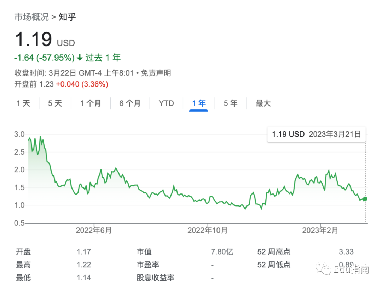
Task: Click the pre-market +0.040 (3.36%) value
Action: pyautogui.click(x=82, y=84)
